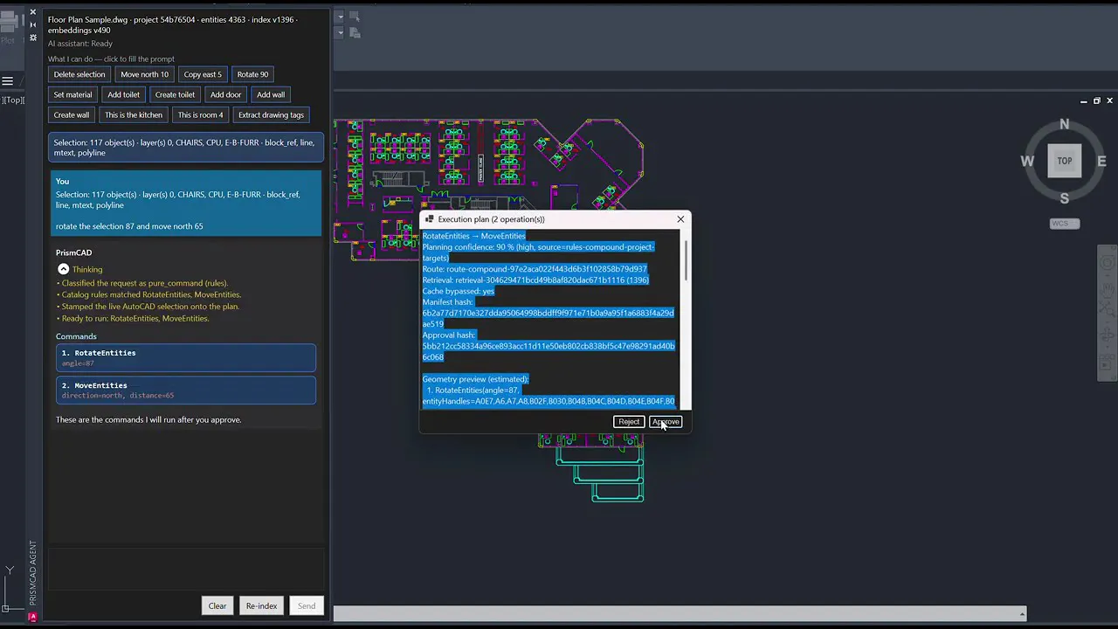This screenshot has height=629, width=1118.
Task: Click 'Manifest hash:' line in plan
Action: (x=449, y=302)
